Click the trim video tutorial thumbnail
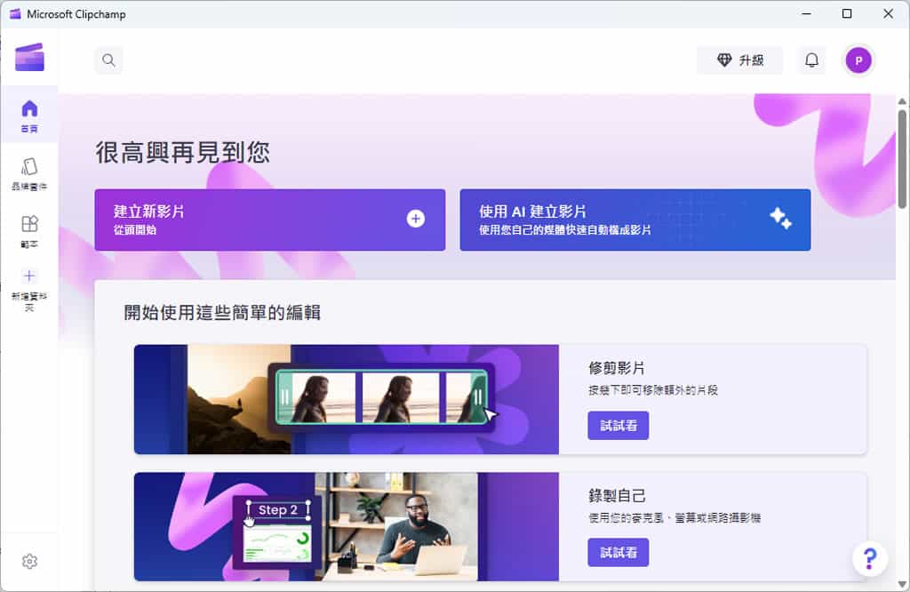The height and width of the screenshot is (592, 910). (347, 399)
